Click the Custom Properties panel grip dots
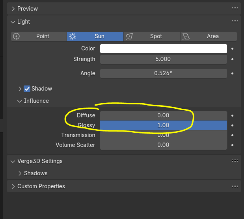244x219 pixels. (235, 186)
